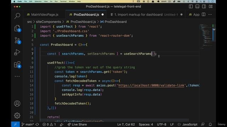Viewport: 227px width, 127px height.
Task: Open the Run and Debug view
Action: pyautogui.click(x=17, y=52)
